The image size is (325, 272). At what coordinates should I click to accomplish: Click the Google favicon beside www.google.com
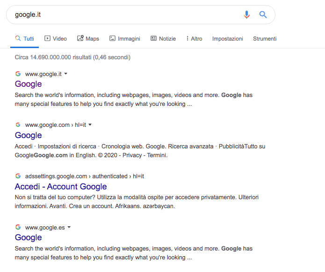(18, 125)
